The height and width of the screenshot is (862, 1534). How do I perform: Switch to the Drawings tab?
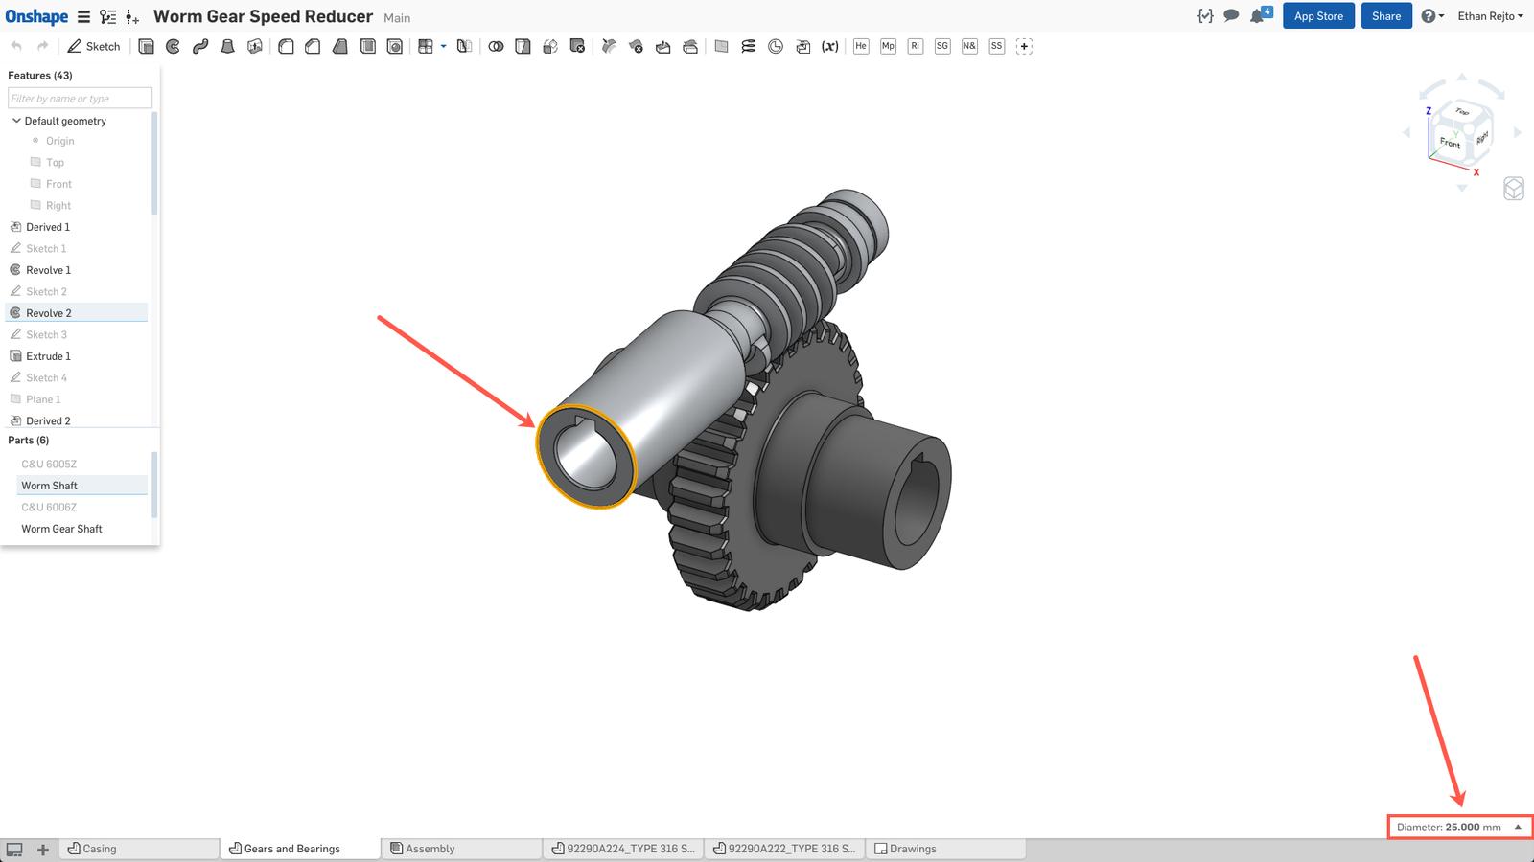[912, 849]
